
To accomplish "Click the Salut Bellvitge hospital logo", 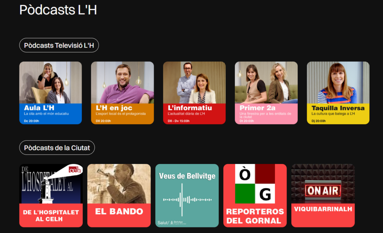I will tap(172, 223).
